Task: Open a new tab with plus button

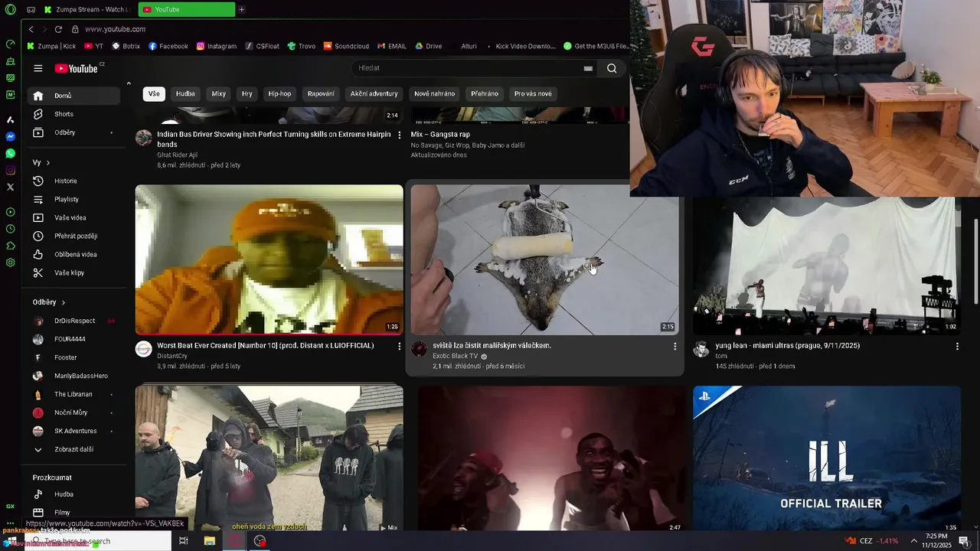Action: 242,9
